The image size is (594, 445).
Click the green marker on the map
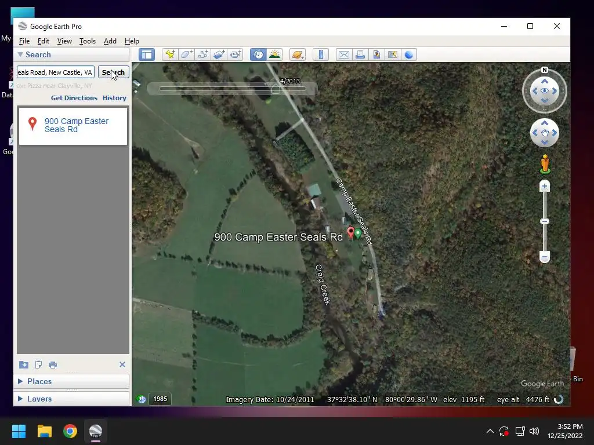click(x=357, y=234)
